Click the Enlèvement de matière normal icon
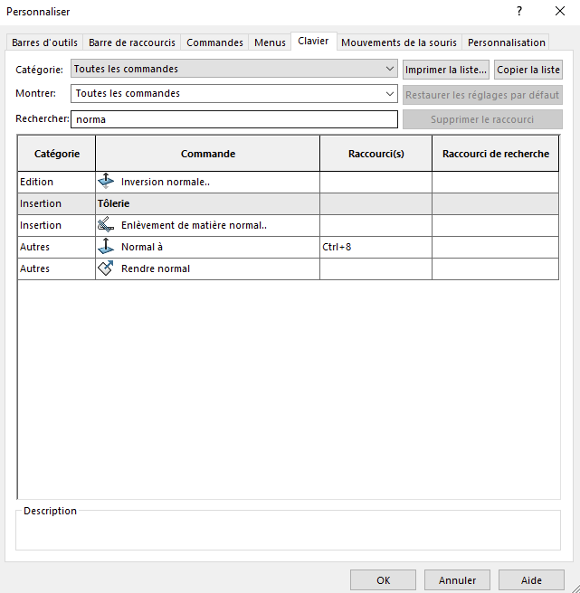The height and width of the screenshot is (593, 580). tap(106, 225)
